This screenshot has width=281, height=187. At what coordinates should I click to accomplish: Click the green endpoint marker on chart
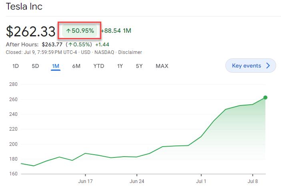[x=265, y=97]
